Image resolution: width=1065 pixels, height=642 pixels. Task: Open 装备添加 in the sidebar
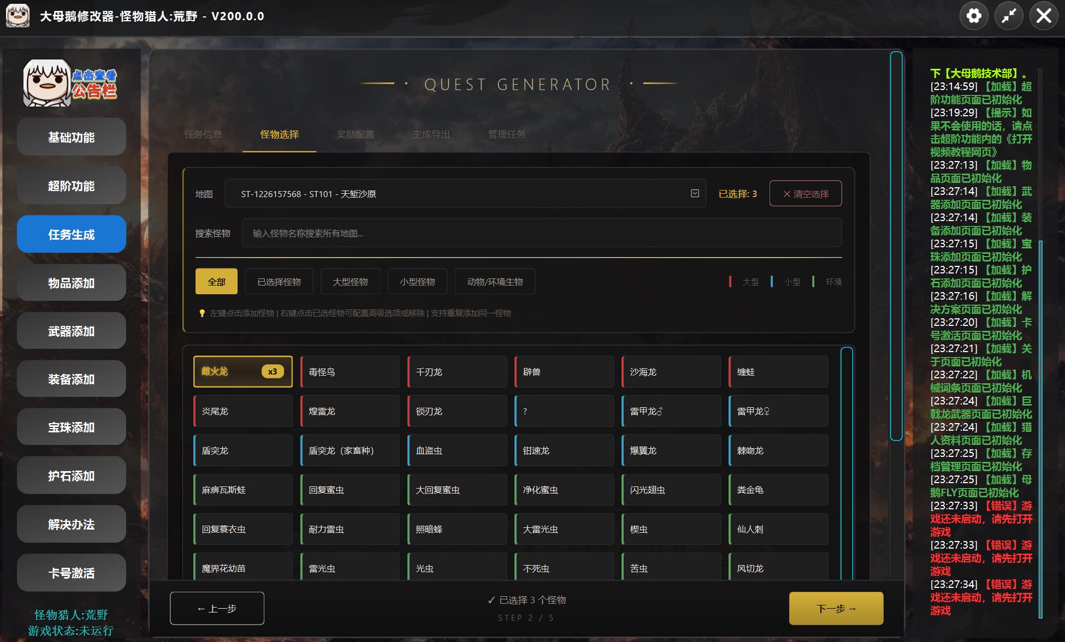(72, 379)
